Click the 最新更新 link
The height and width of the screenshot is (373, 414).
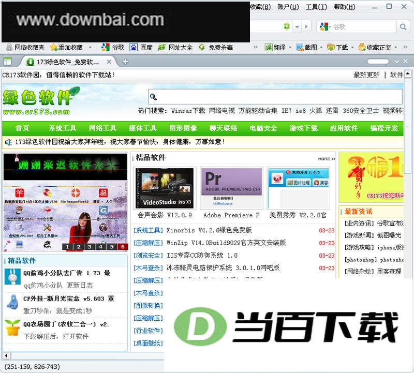coord(366,75)
